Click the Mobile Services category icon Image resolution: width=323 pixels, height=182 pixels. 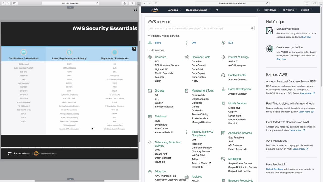coord(223,103)
